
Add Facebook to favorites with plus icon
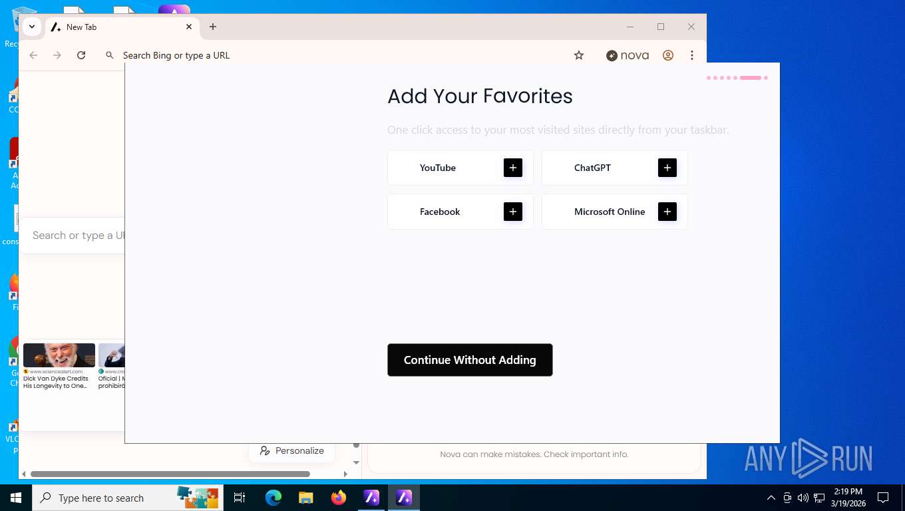(513, 212)
